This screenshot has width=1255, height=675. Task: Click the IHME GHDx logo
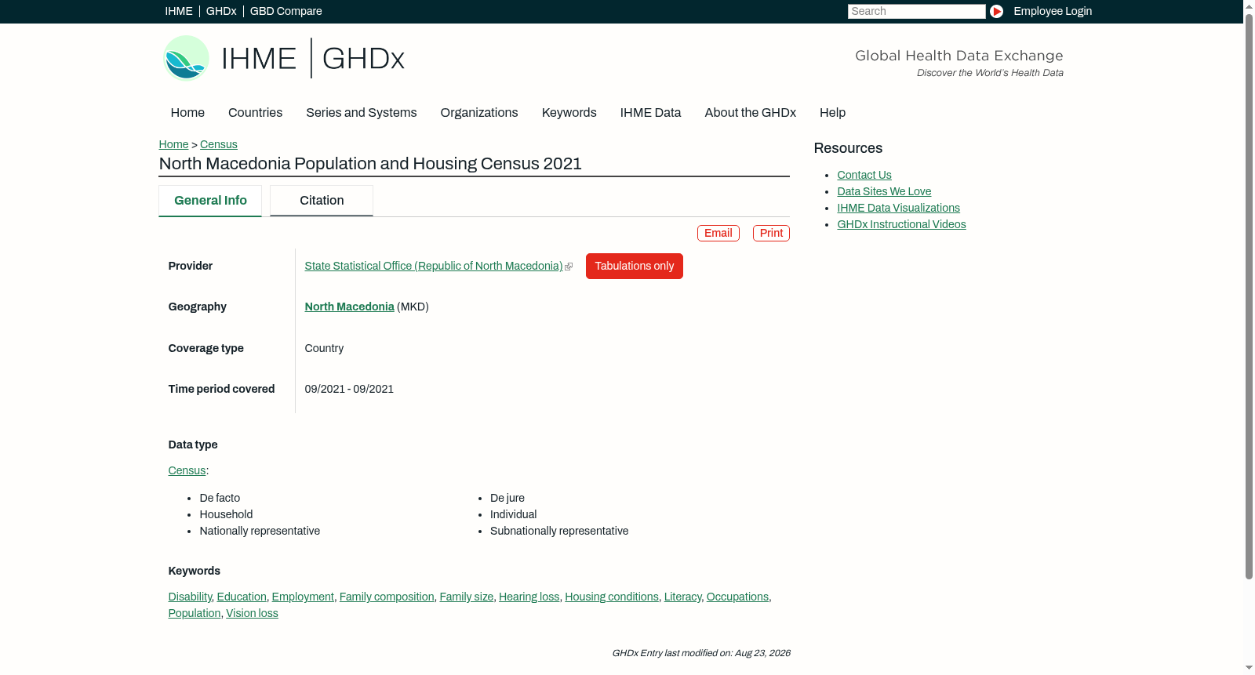[284, 58]
